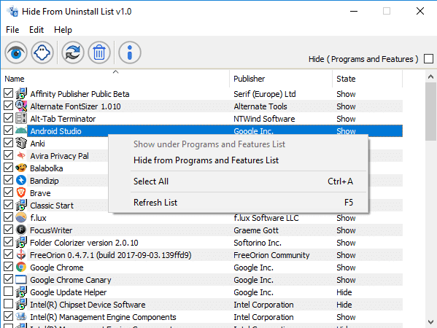Click the FreeOrion Community publisher cell
The image size is (437, 328).
(x=271, y=255)
